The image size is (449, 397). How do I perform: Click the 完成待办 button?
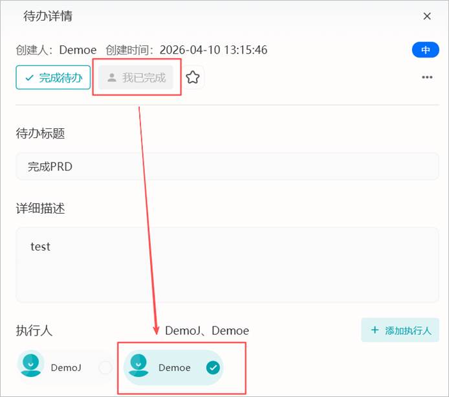(53, 78)
